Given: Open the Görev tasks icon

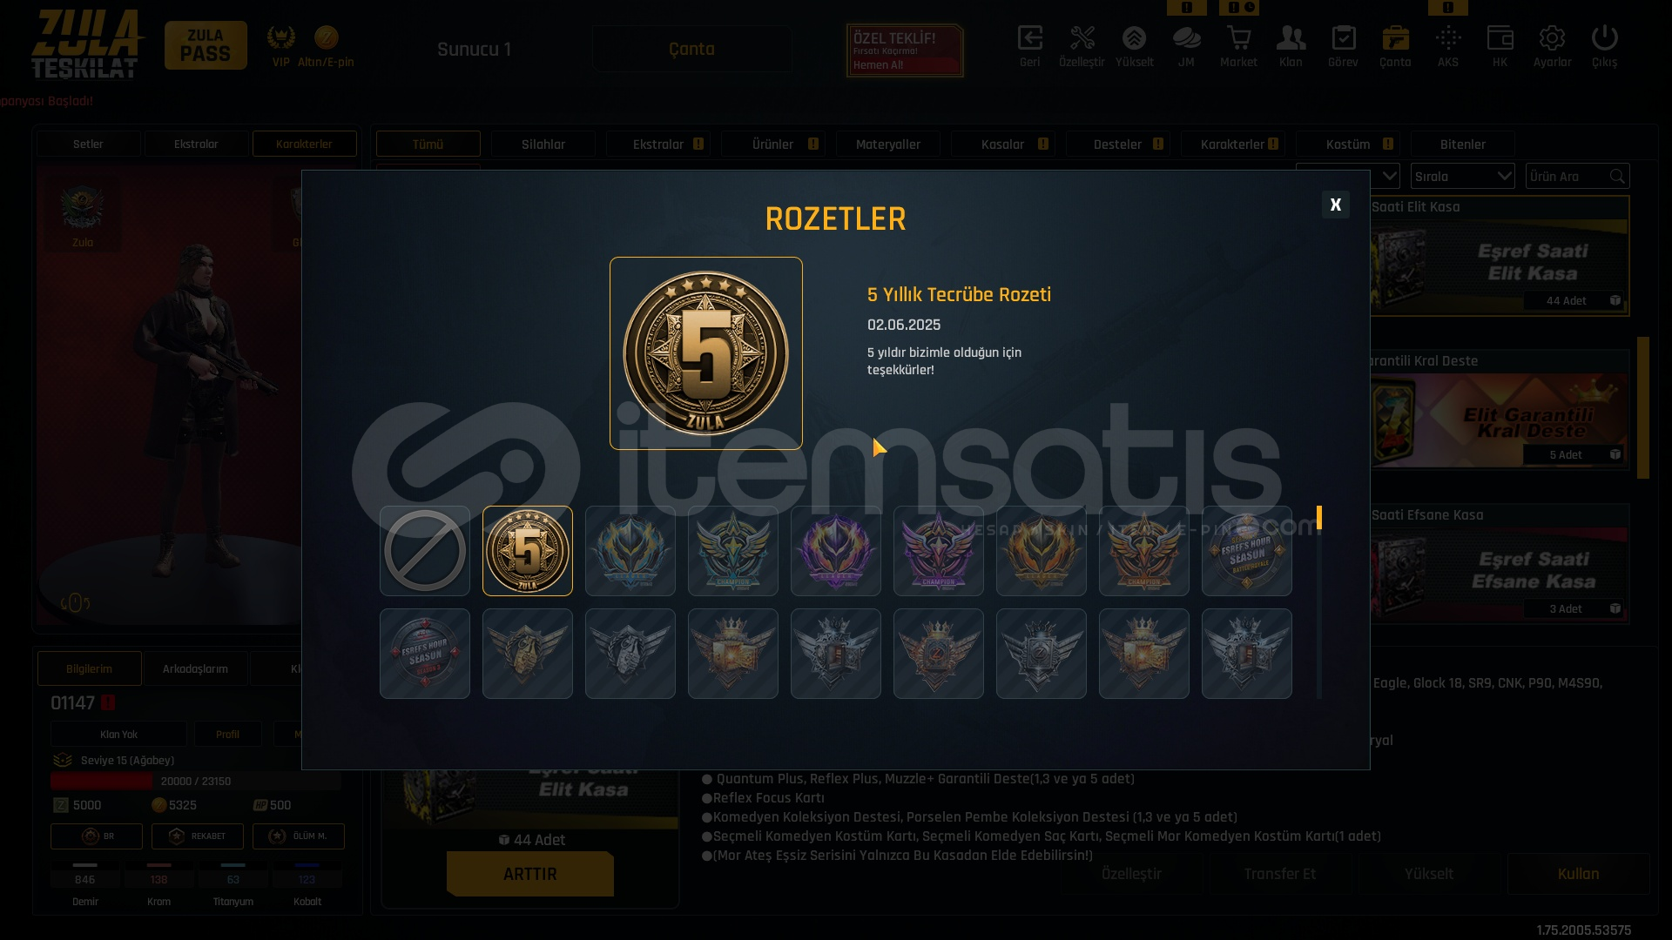Looking at the screenshot, I should pos(1343,46).
